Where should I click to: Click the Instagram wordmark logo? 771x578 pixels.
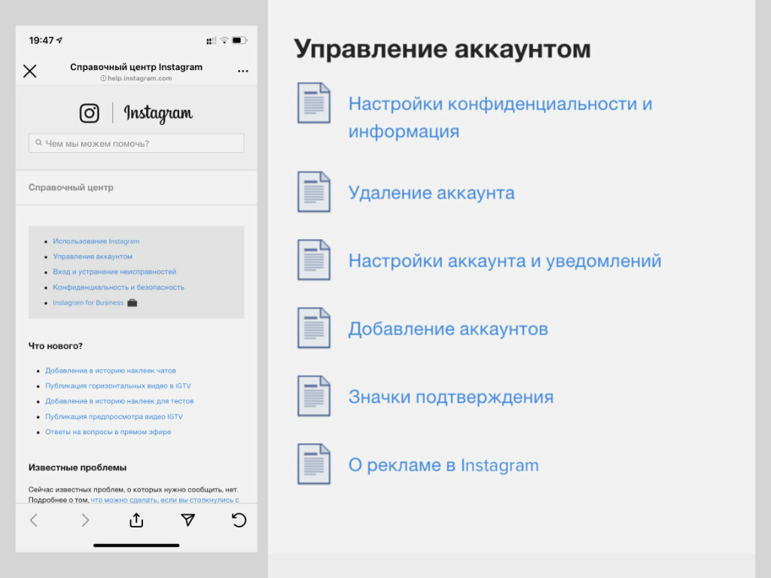[x=158, y=114]
